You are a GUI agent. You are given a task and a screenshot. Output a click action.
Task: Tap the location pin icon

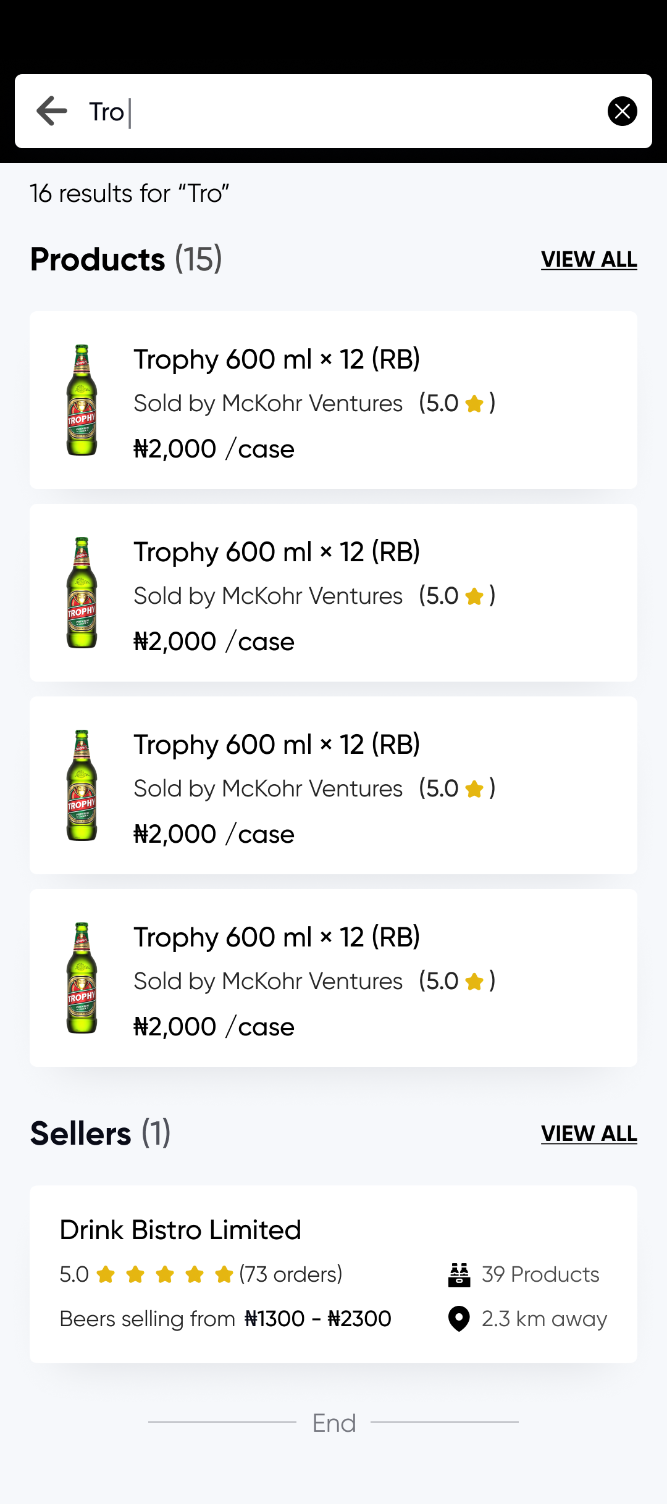[459, 1319]
